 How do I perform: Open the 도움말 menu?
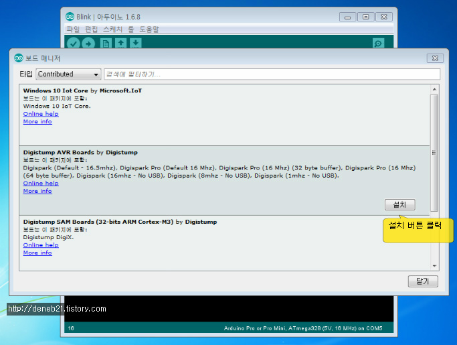click(148, 29)
